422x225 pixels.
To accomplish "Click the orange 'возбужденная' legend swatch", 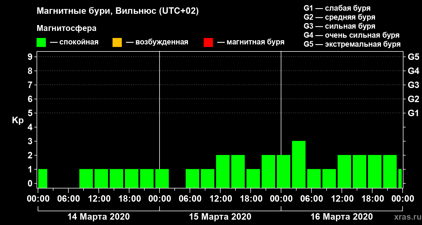I will 117,42.
